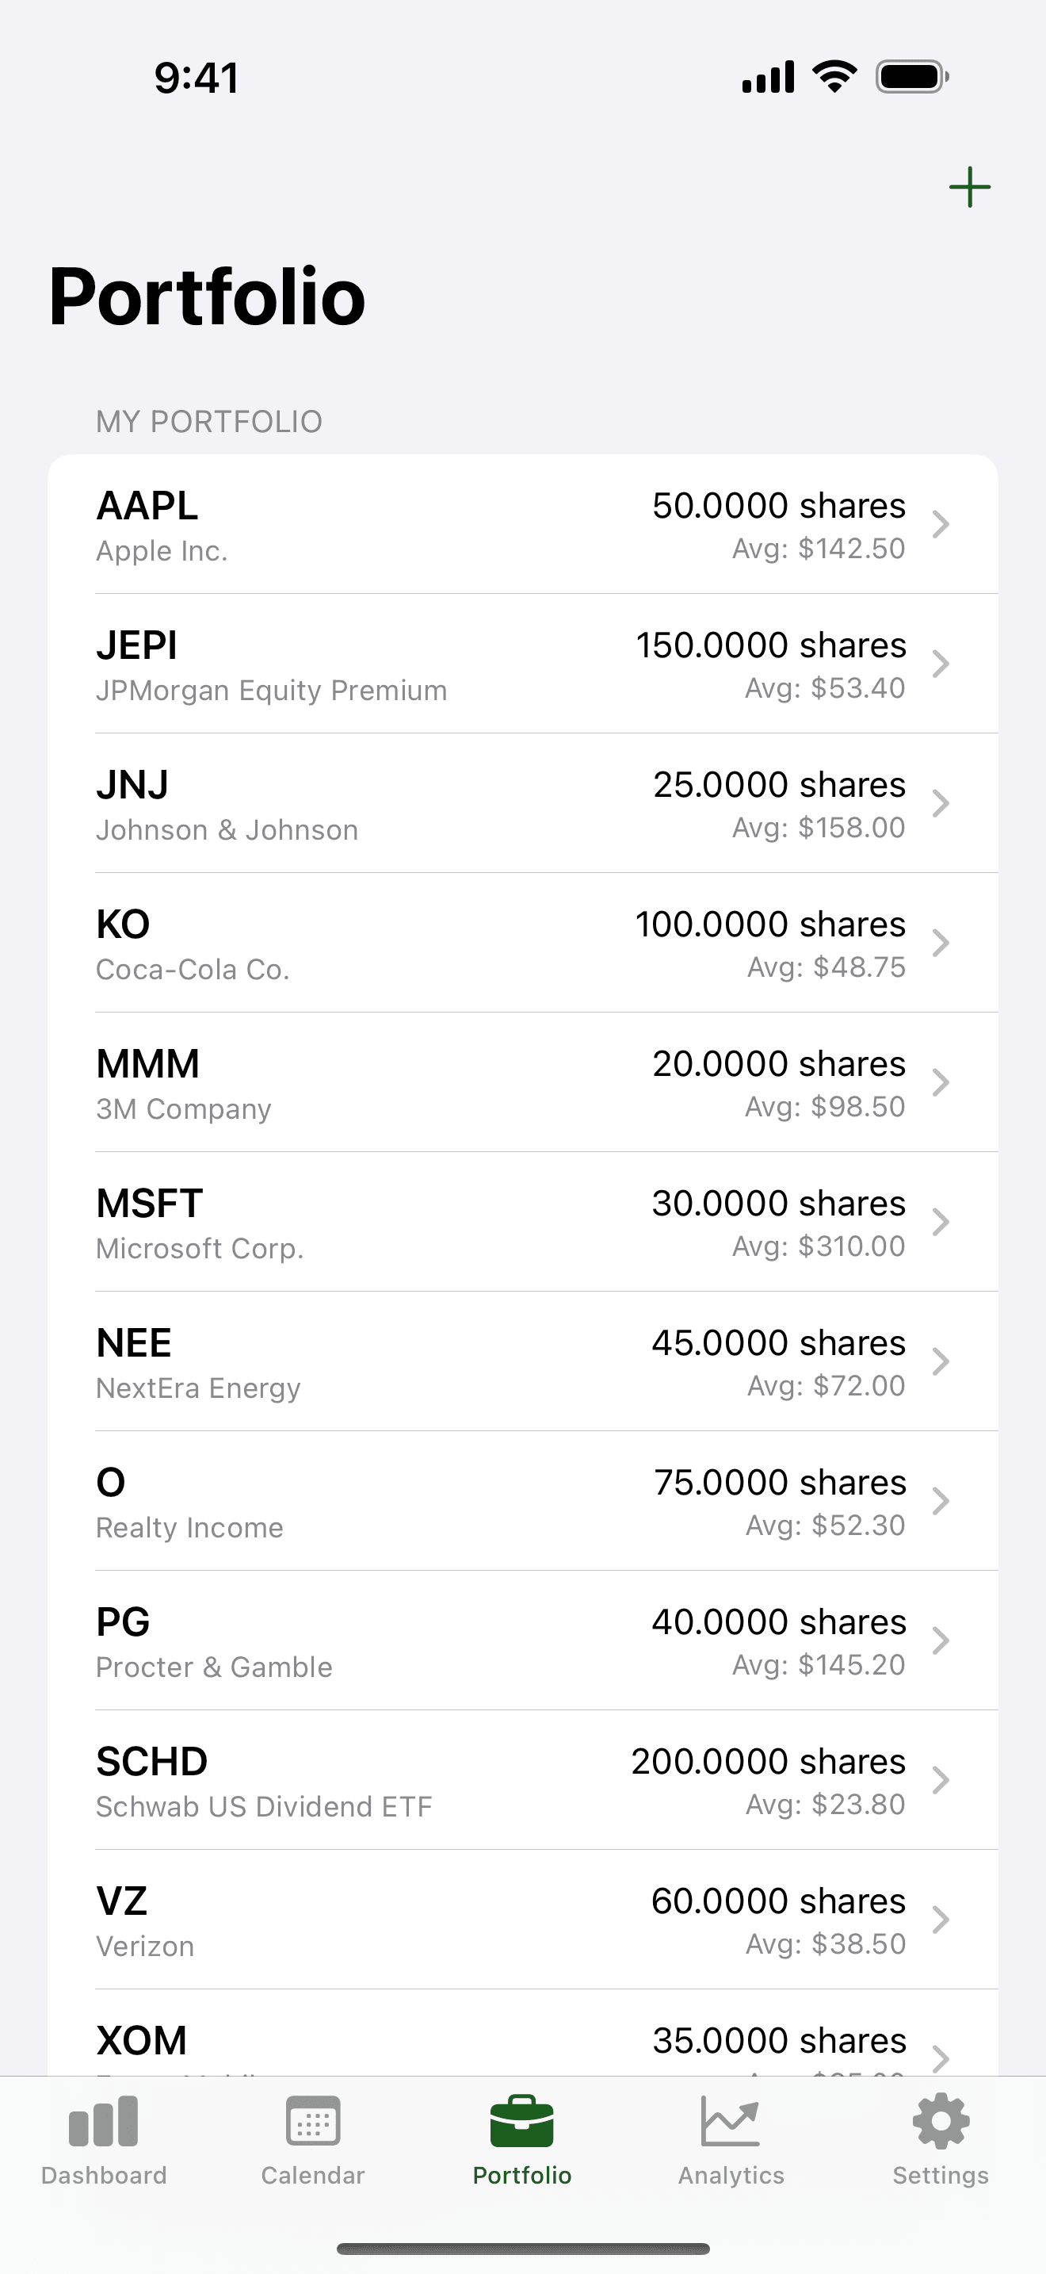Tap the plus icon to add holding
Viewport: 1046px width, 2274px height.
[969, 187]
